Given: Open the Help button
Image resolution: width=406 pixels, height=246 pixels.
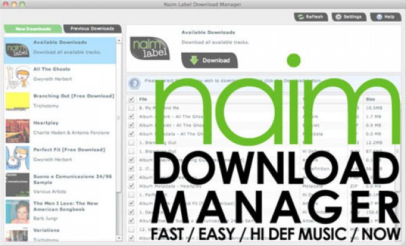Looking at the screenshot, I should [385, 17].
